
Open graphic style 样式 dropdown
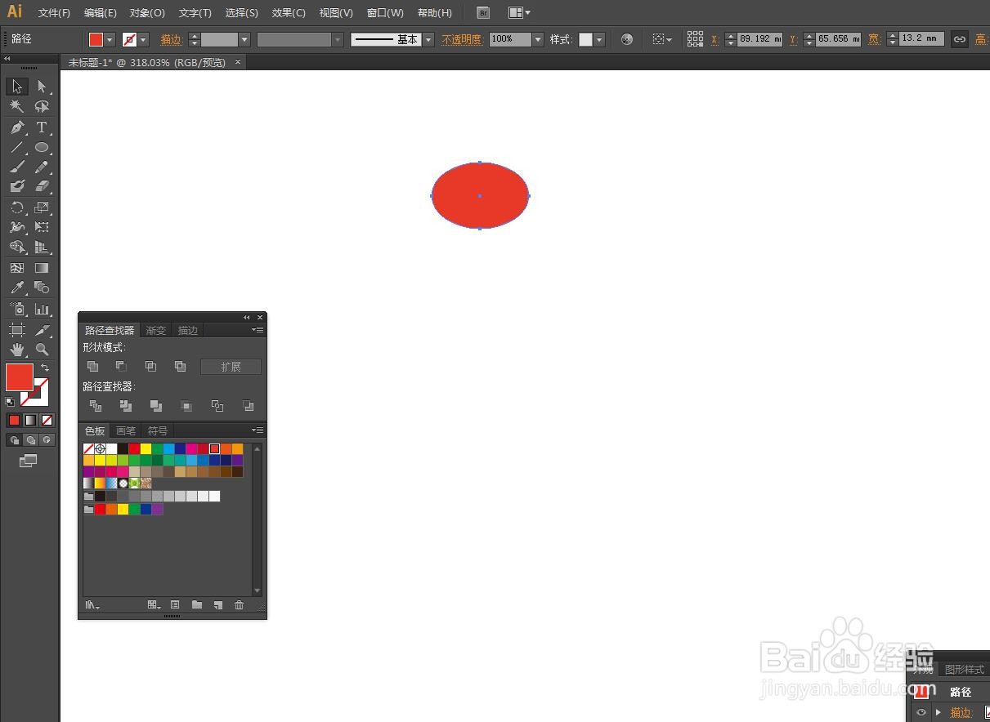pos(600,39)
